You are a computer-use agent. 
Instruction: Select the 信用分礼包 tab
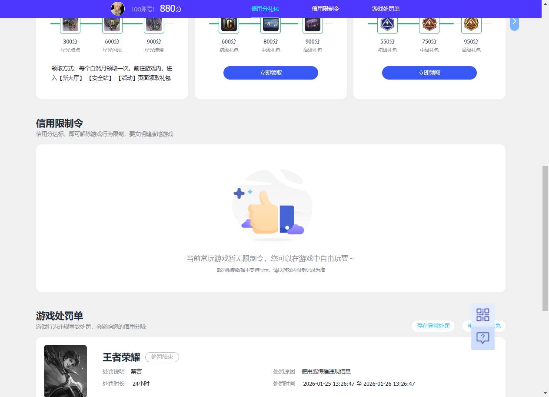(x=265, y=8)
